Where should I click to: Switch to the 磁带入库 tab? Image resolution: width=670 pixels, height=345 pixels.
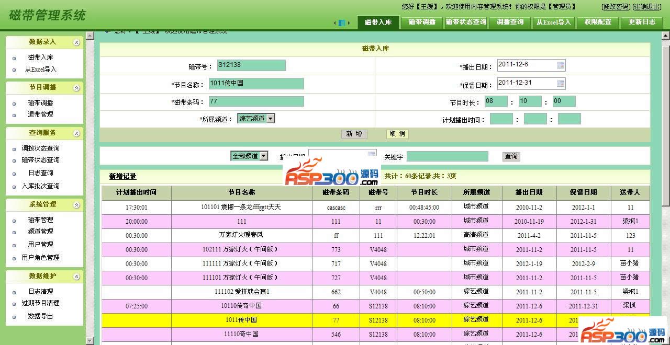pyautogui.click(x=378, y=22)
